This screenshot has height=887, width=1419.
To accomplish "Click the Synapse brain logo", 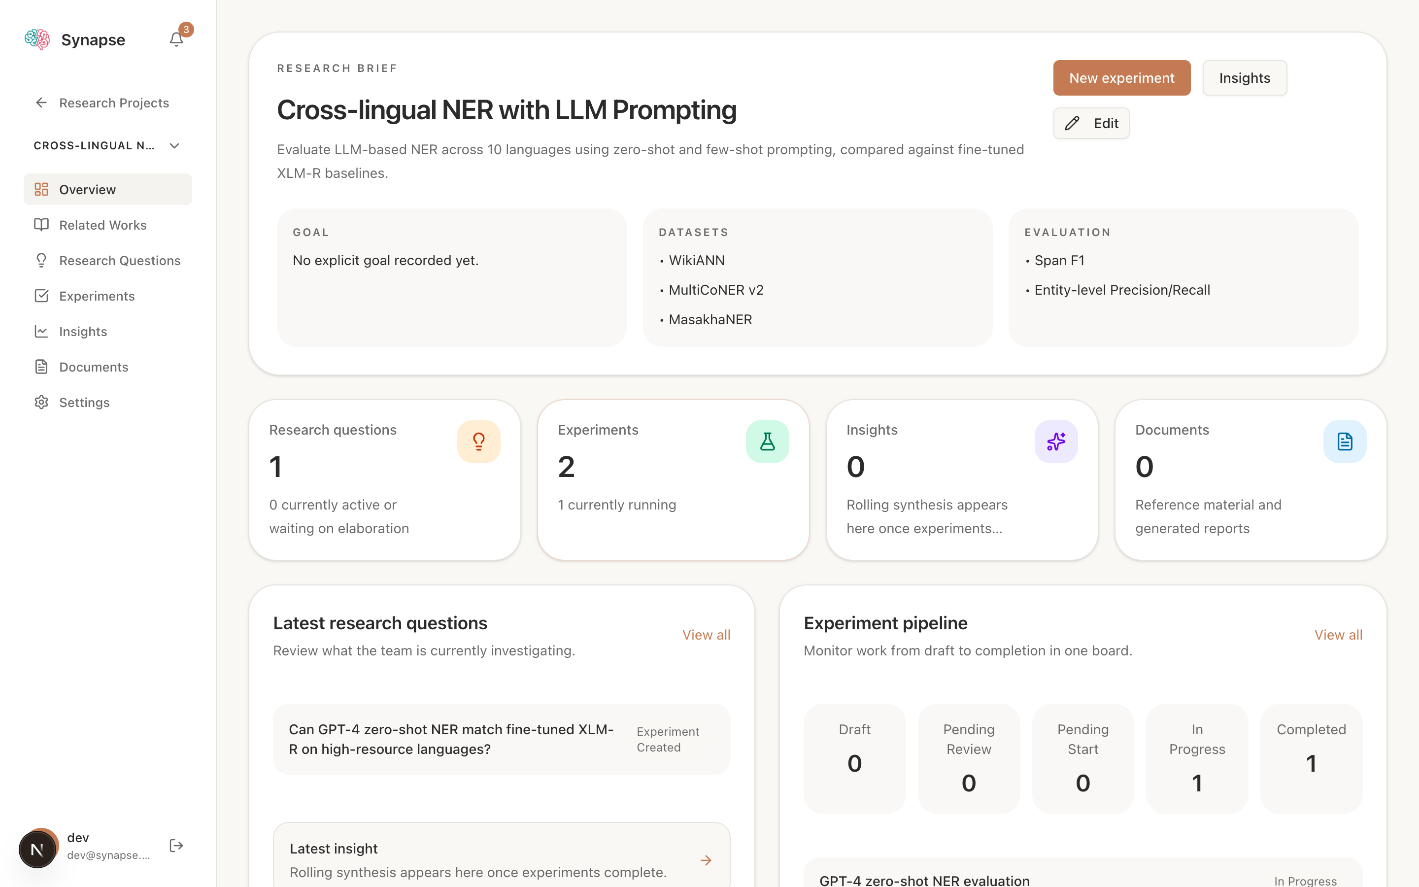I will (37, 39).
